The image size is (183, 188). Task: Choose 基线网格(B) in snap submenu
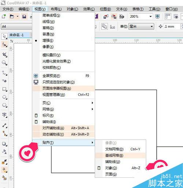pyautogui.click(x=120, y=155)
